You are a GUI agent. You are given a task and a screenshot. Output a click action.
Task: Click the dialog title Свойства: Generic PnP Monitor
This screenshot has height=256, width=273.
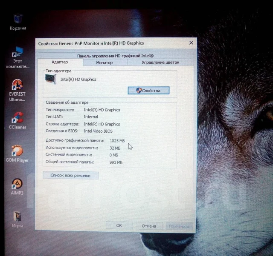91,43
